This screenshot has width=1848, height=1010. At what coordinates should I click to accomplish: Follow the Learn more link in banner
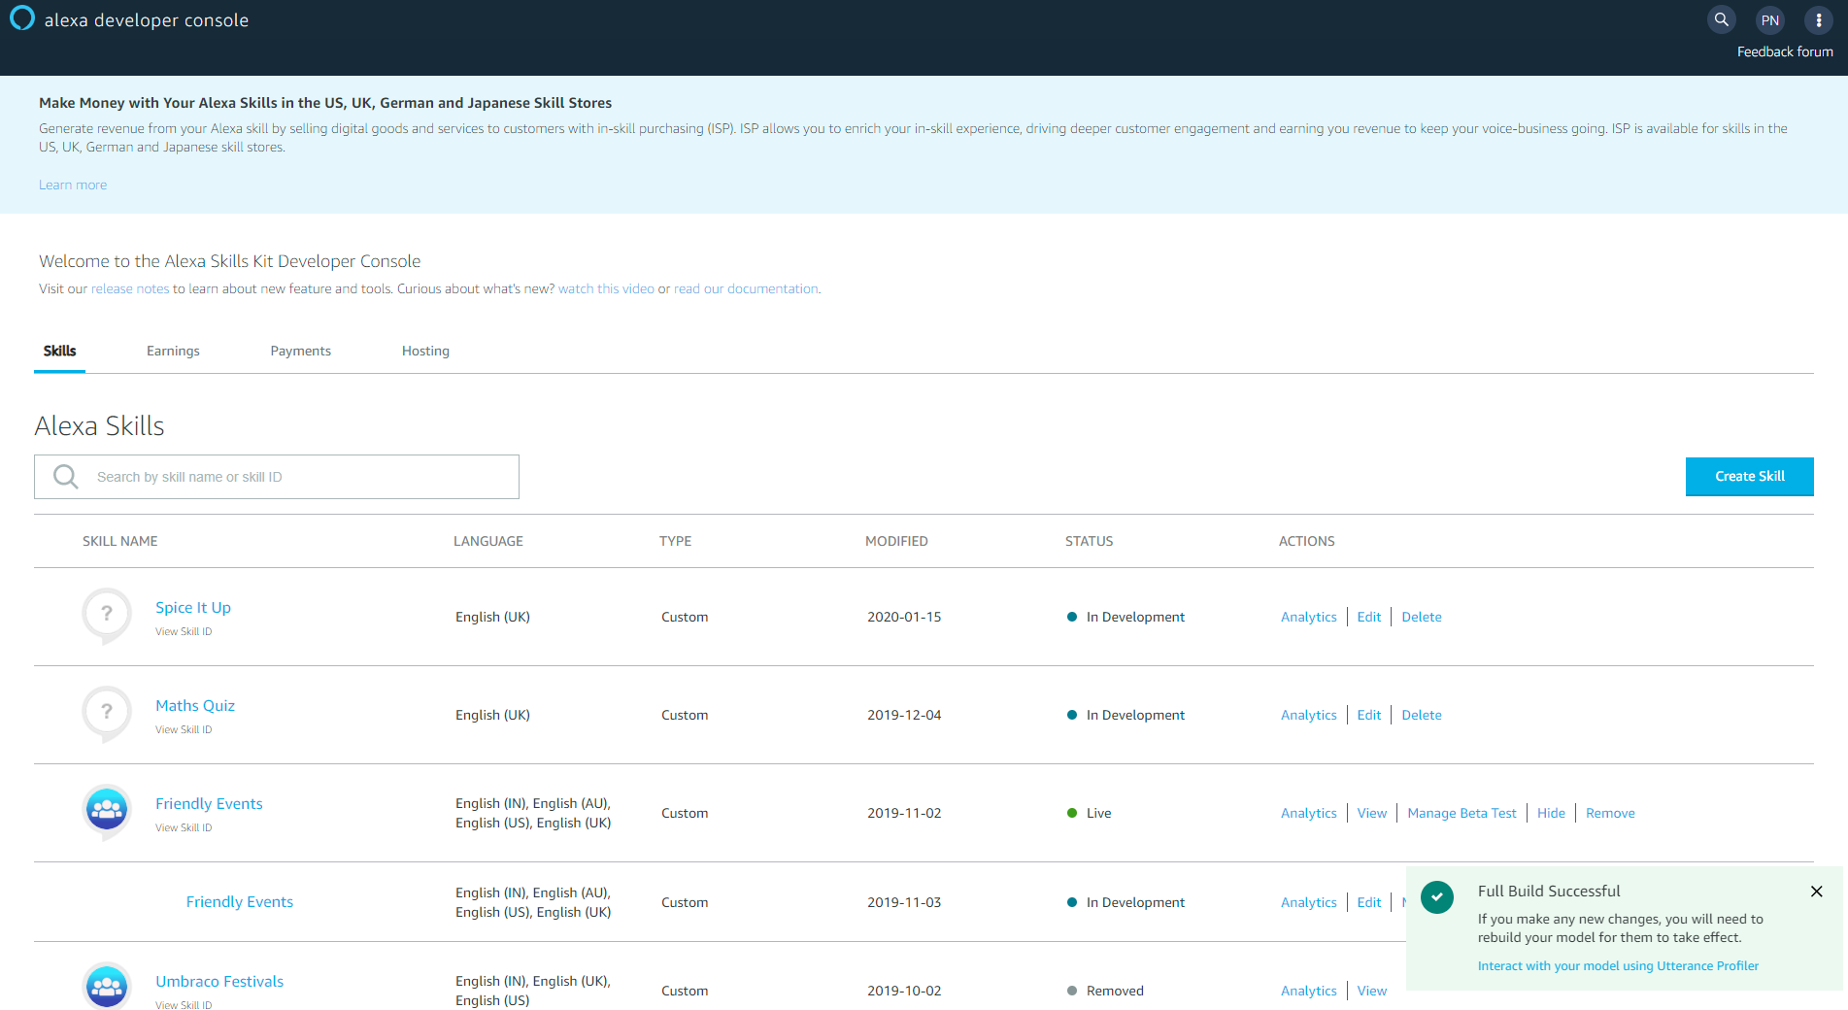point(73,185)
